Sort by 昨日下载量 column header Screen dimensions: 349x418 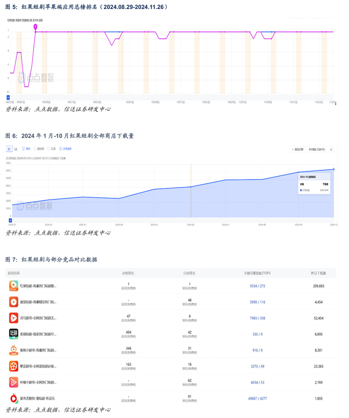click(318, 273)
